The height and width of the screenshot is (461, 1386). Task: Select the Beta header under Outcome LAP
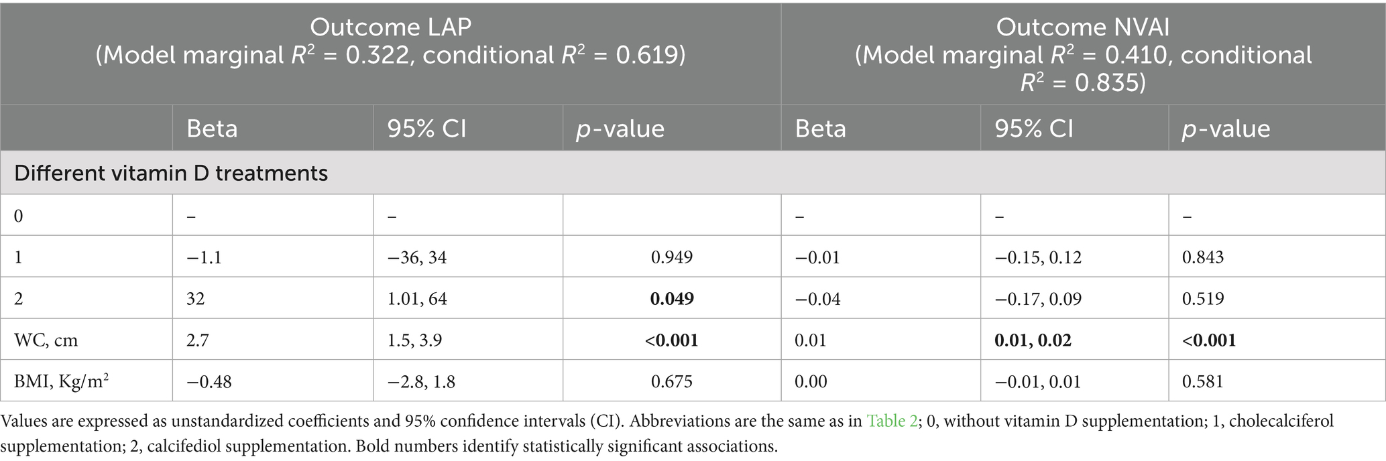coord(212,129)
